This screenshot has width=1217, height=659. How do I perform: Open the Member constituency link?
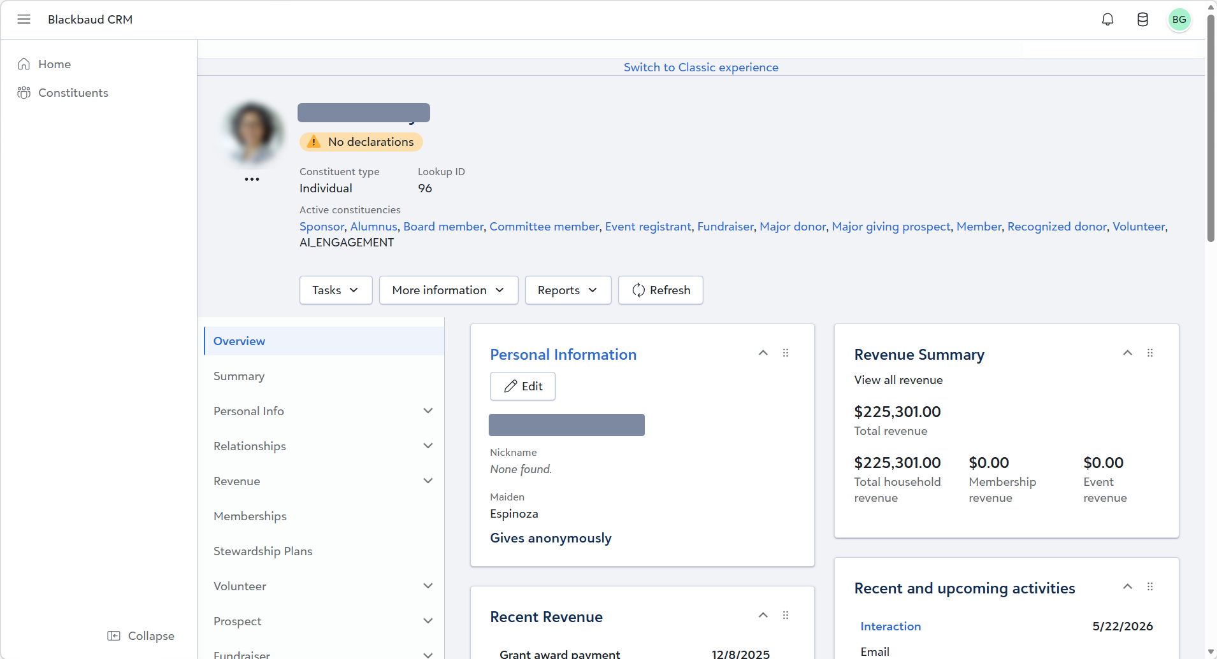coord(979,226)
